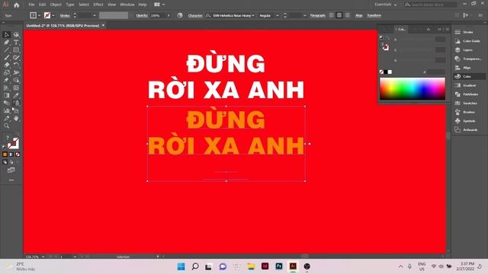The image size is (488, 274).
Task: Open the Object menu
Action: pos(56,5)
